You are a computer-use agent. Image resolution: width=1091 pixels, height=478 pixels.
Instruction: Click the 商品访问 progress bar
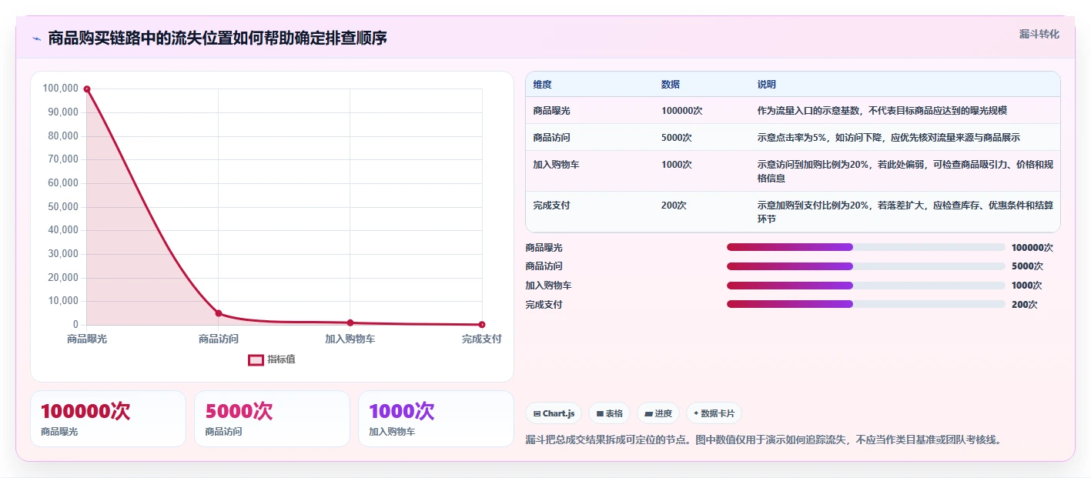pos(866,266)
